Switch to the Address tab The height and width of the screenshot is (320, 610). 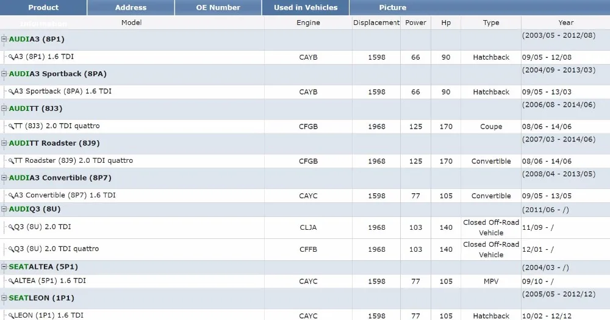(x=131, y=7)
